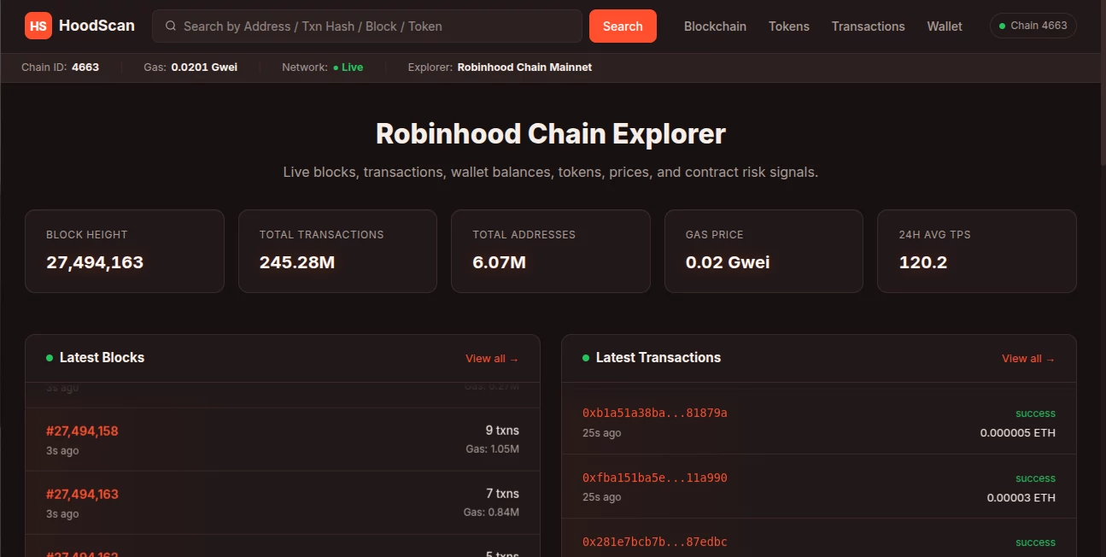Click Gas: 1.05M value

[492, 449]
